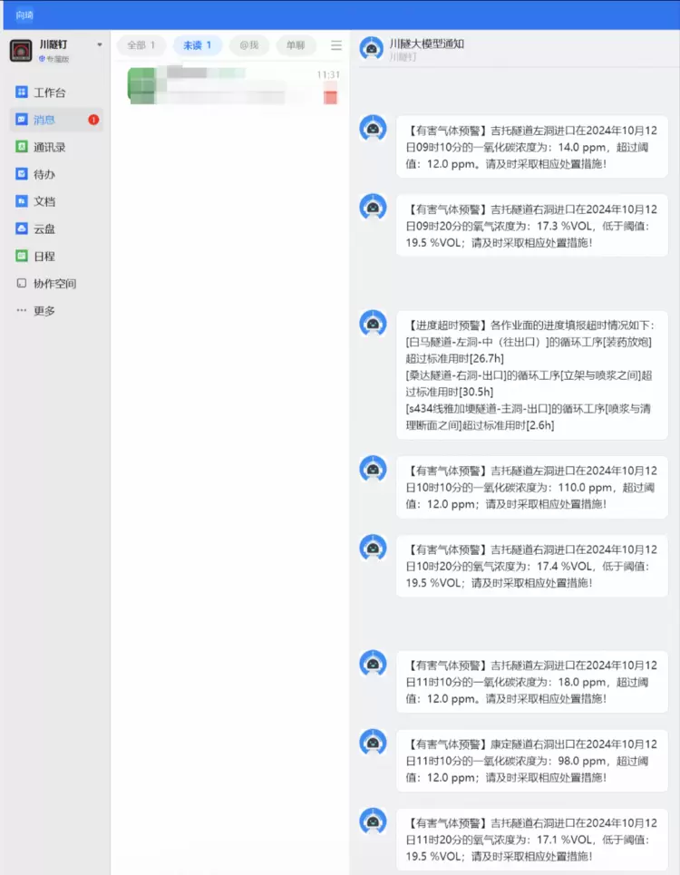Viewport: 680px width, 875px height.
Task: Open the 通讯录 contacts icon
Action: (22, 147)
